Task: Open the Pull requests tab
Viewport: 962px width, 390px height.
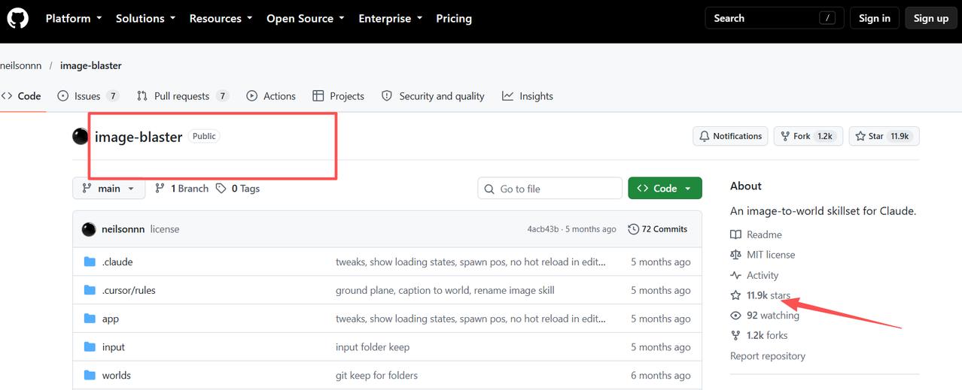Action: point(182,96)
